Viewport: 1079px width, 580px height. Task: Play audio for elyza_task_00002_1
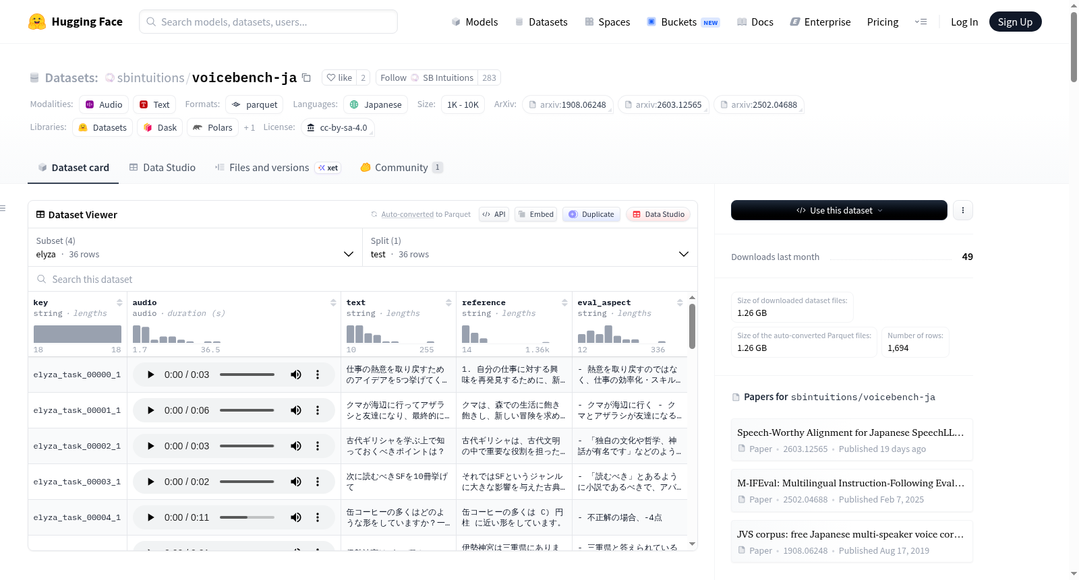click(x=150, y=446)
